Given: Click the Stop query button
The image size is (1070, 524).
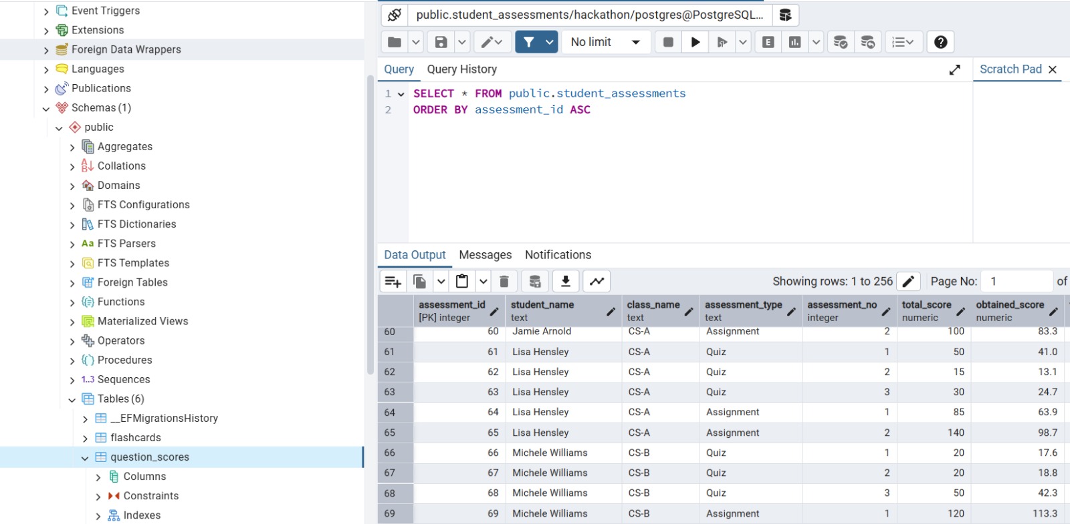Looking at the screenshot, I should tap(667, 42).
